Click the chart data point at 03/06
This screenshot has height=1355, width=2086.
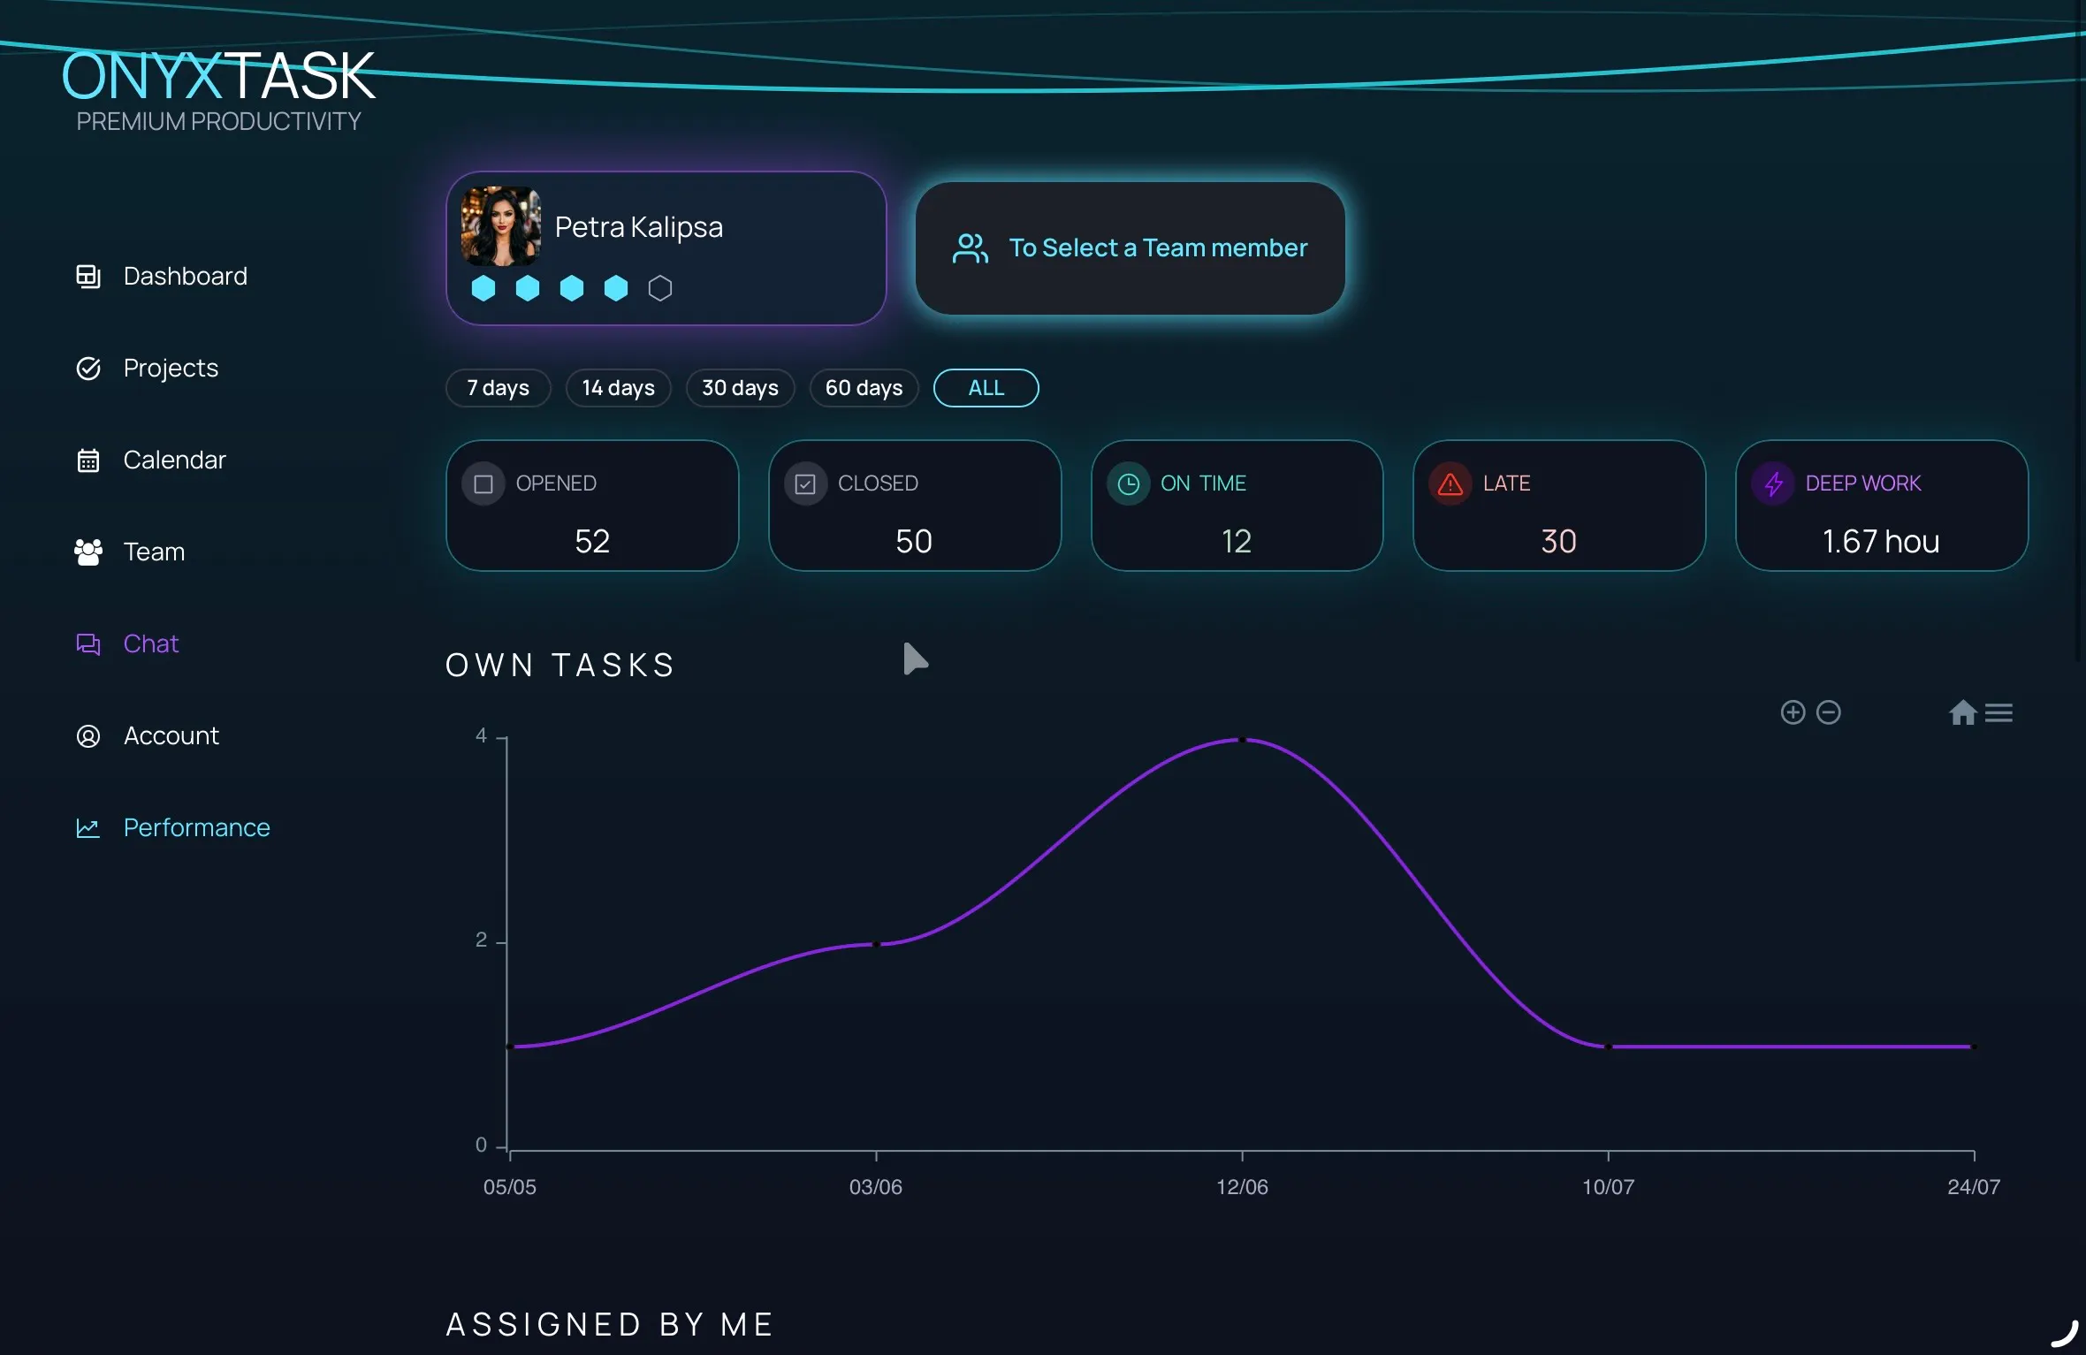(x=876, y=945)
